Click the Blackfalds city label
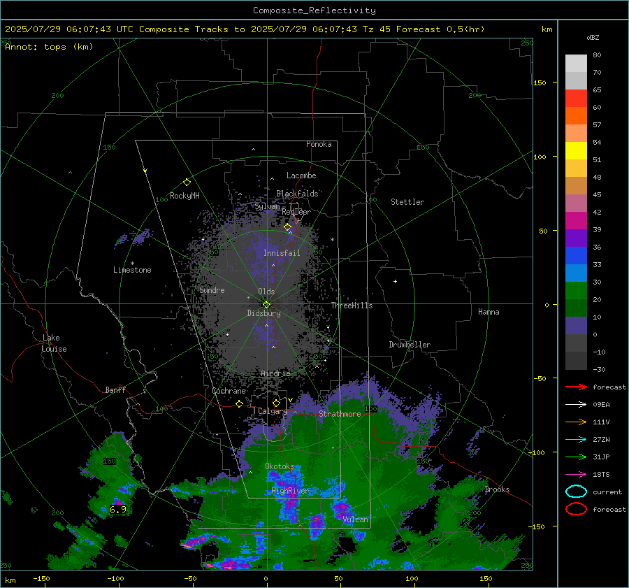Screen dimensions: 629x588 point(297,194)
